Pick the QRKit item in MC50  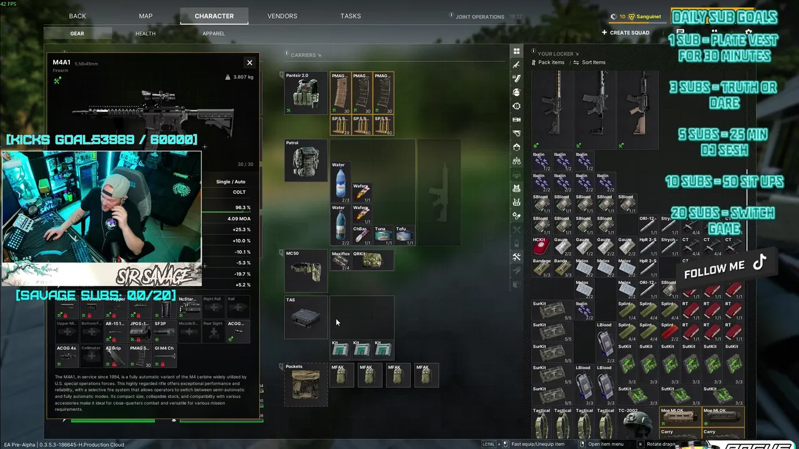[x=373, y=261]
